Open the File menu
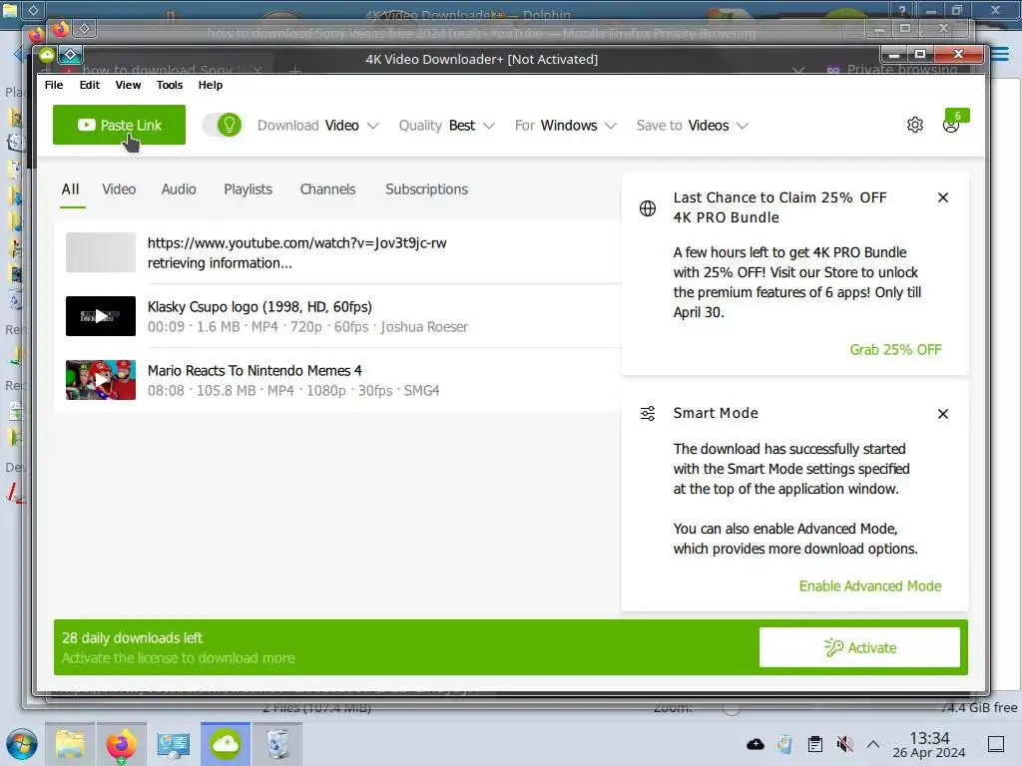1022x766 pixels. (x=54, y=85)
